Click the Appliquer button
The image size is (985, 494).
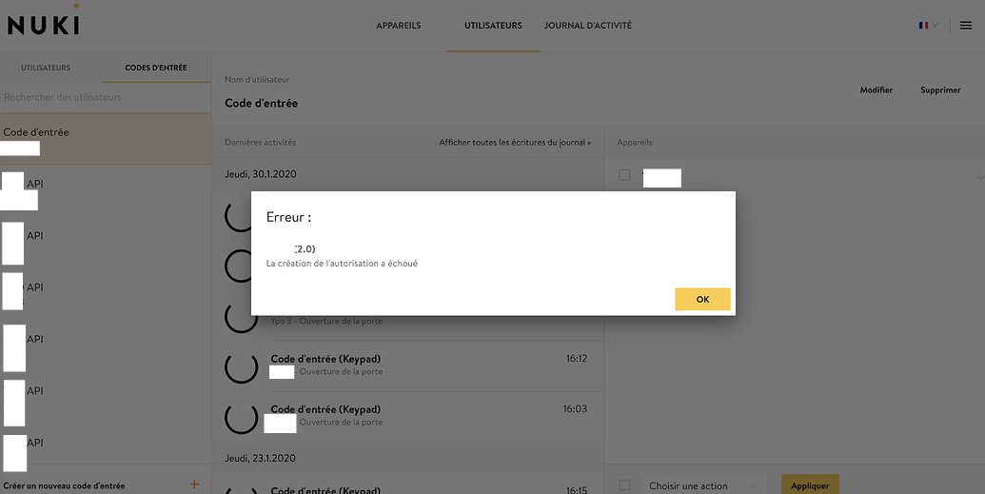coord(810,485)
